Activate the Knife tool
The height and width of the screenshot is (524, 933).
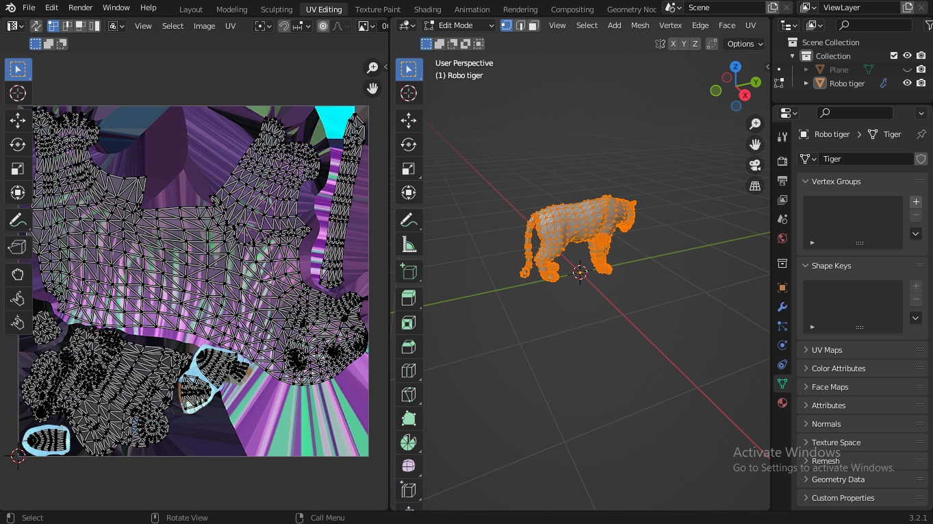point(409,395)
